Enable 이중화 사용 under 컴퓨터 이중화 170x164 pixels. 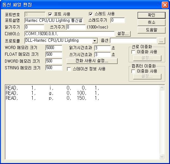133,71
